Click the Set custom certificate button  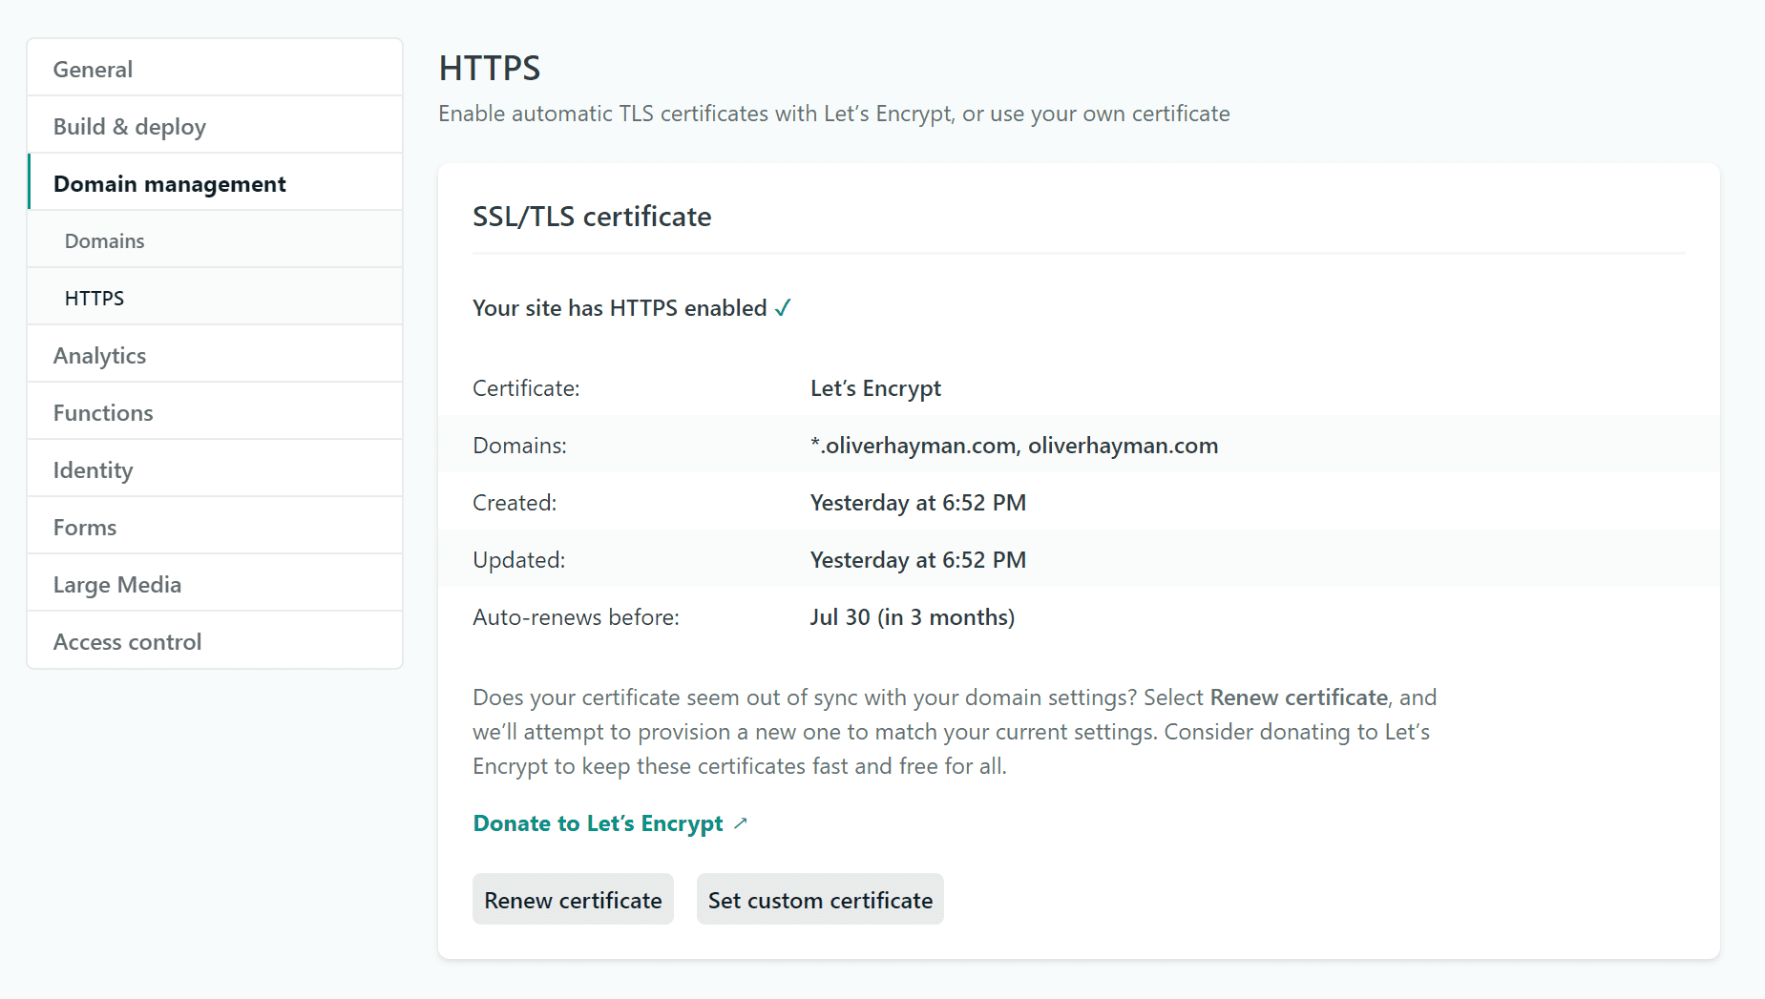point(820,899)
